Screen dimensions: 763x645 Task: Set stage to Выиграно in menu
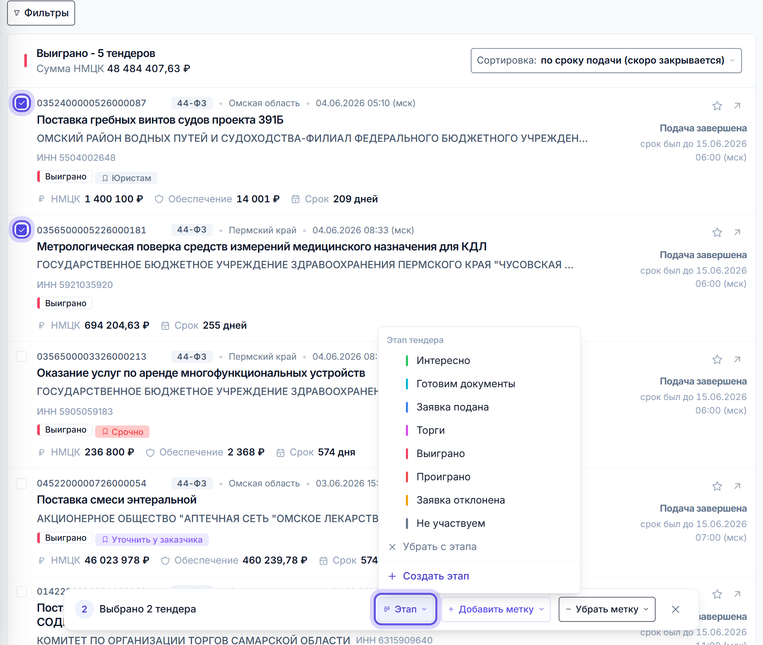[x=479, y=454]
